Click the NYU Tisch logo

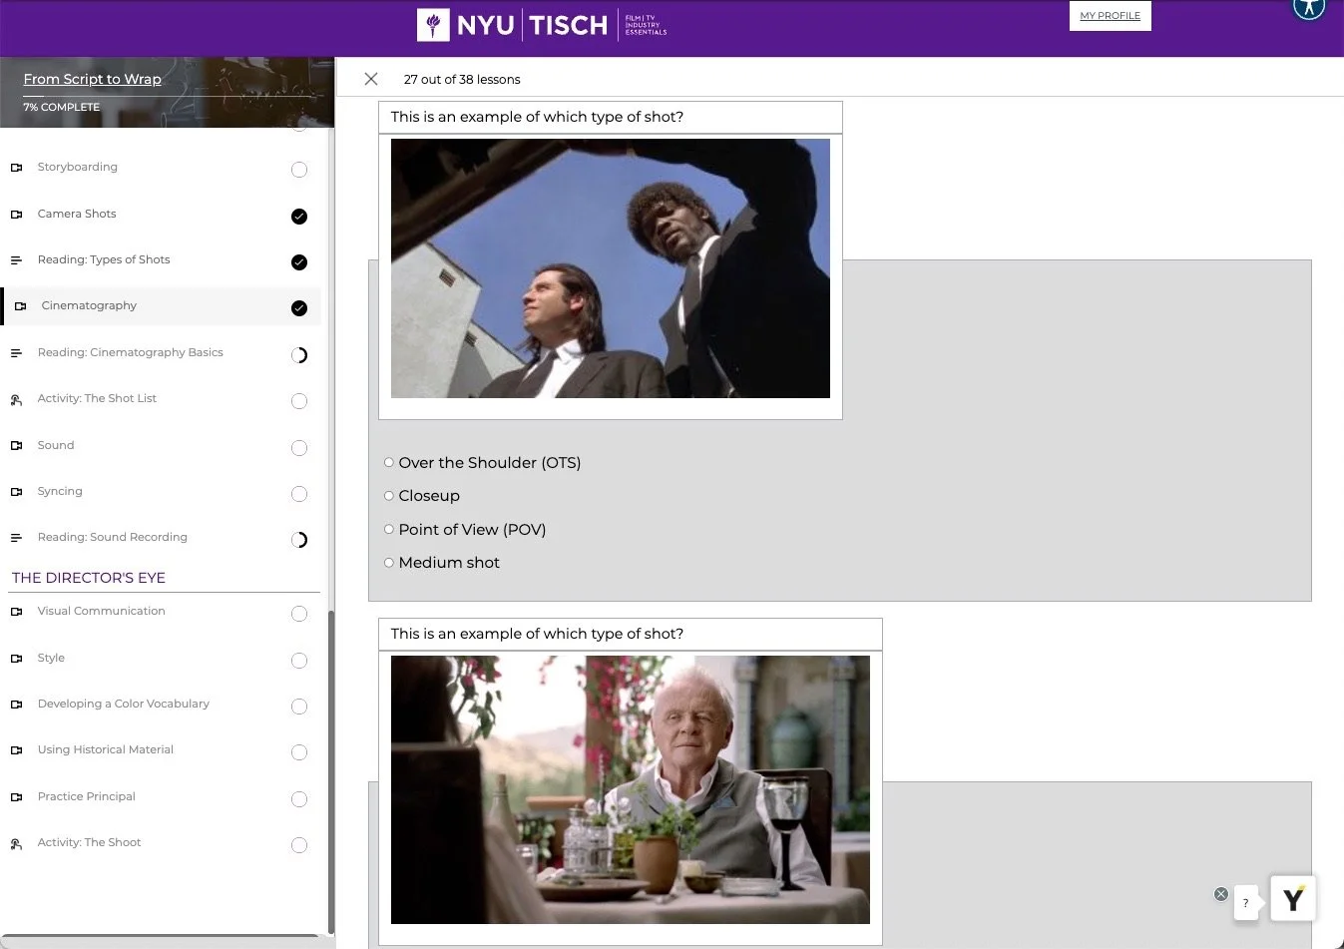[x=542, y=25]
